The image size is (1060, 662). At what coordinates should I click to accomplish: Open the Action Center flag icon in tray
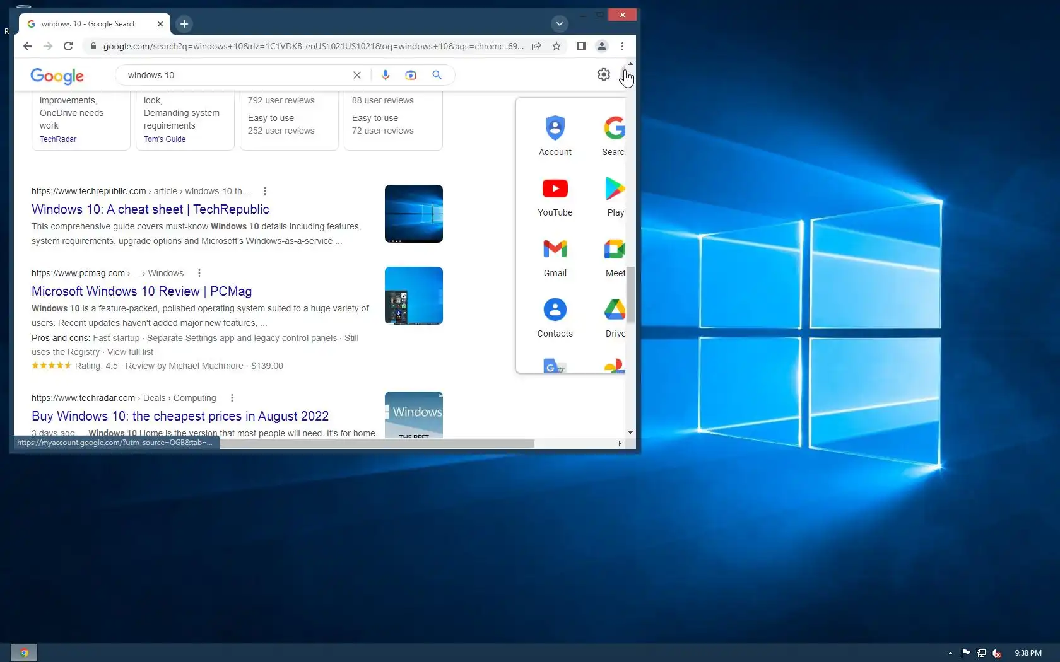965,653
